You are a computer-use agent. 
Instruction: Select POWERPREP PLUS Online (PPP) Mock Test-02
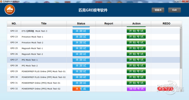click(43, 77)
